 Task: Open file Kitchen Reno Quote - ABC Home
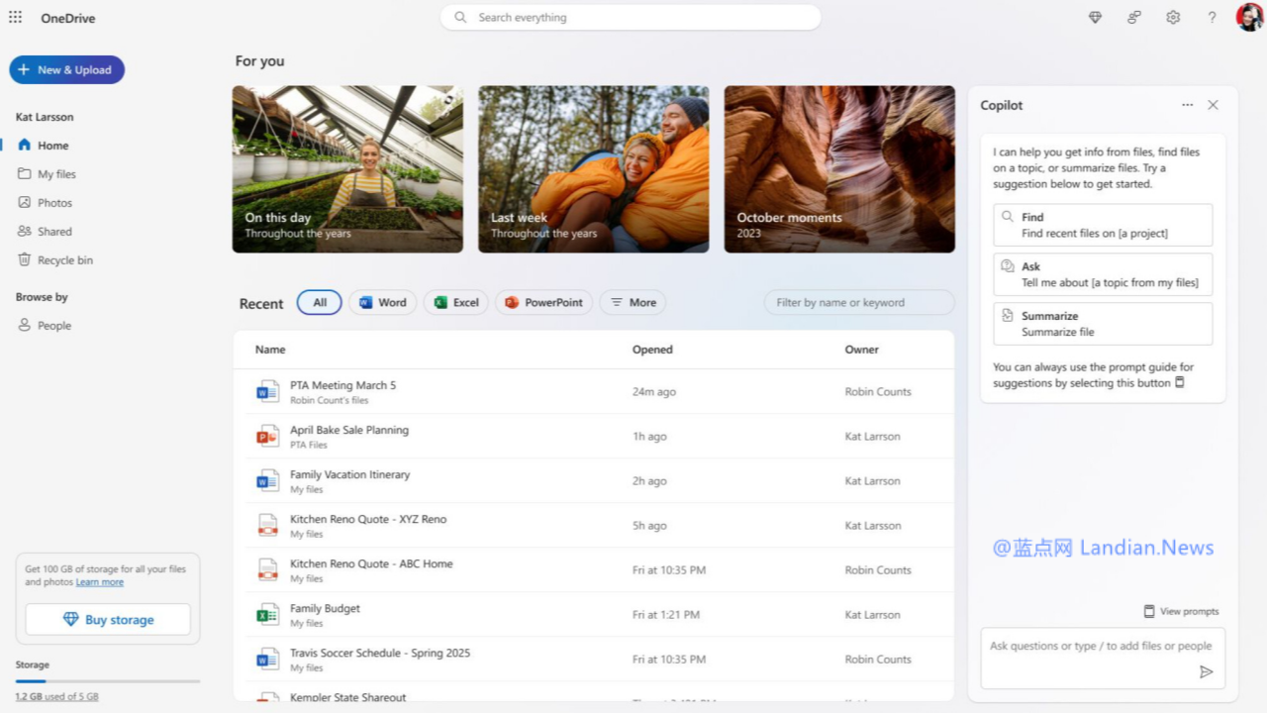(371, 563)
